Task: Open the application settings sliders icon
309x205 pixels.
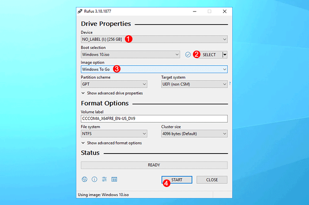Action: click(104, 179)
